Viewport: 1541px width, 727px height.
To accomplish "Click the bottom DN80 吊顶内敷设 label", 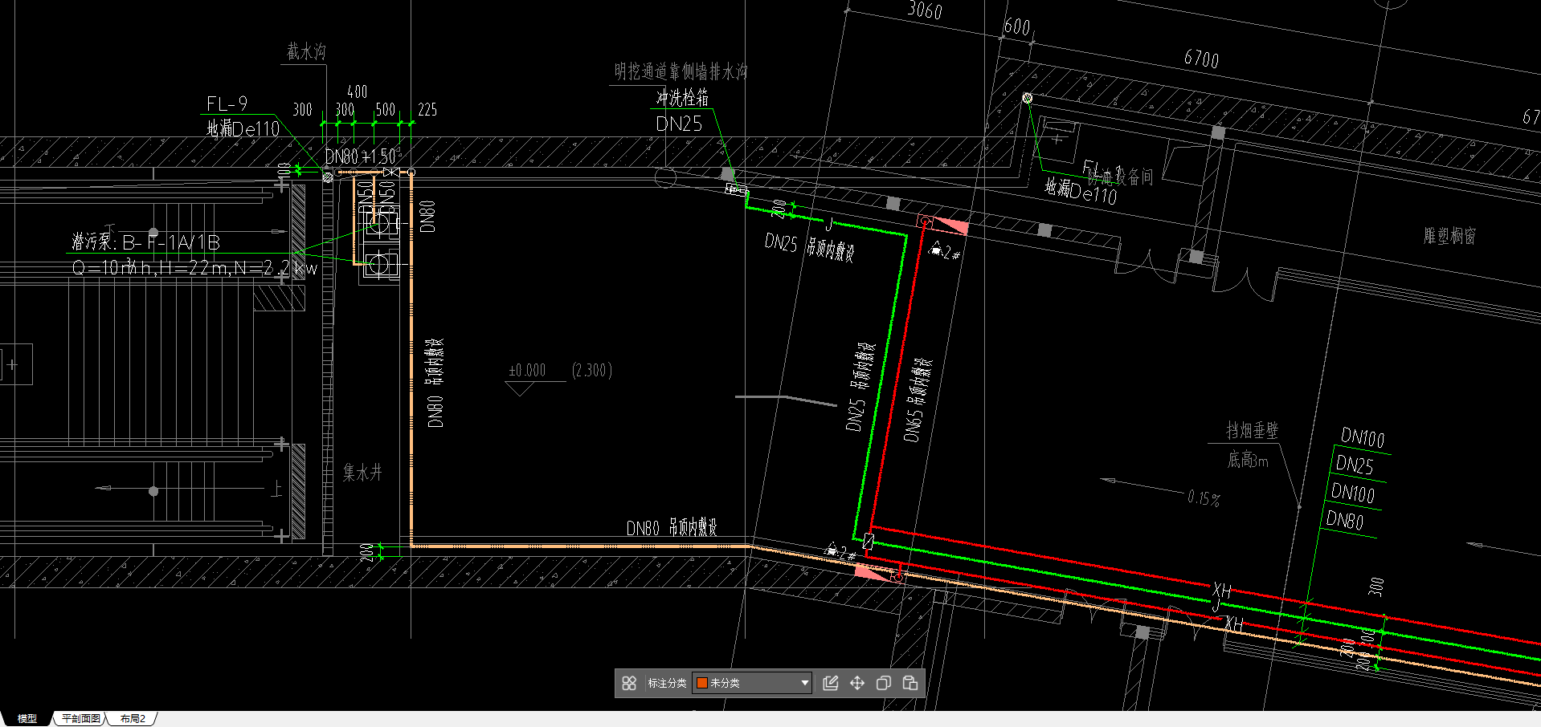I will pos(672,528).
